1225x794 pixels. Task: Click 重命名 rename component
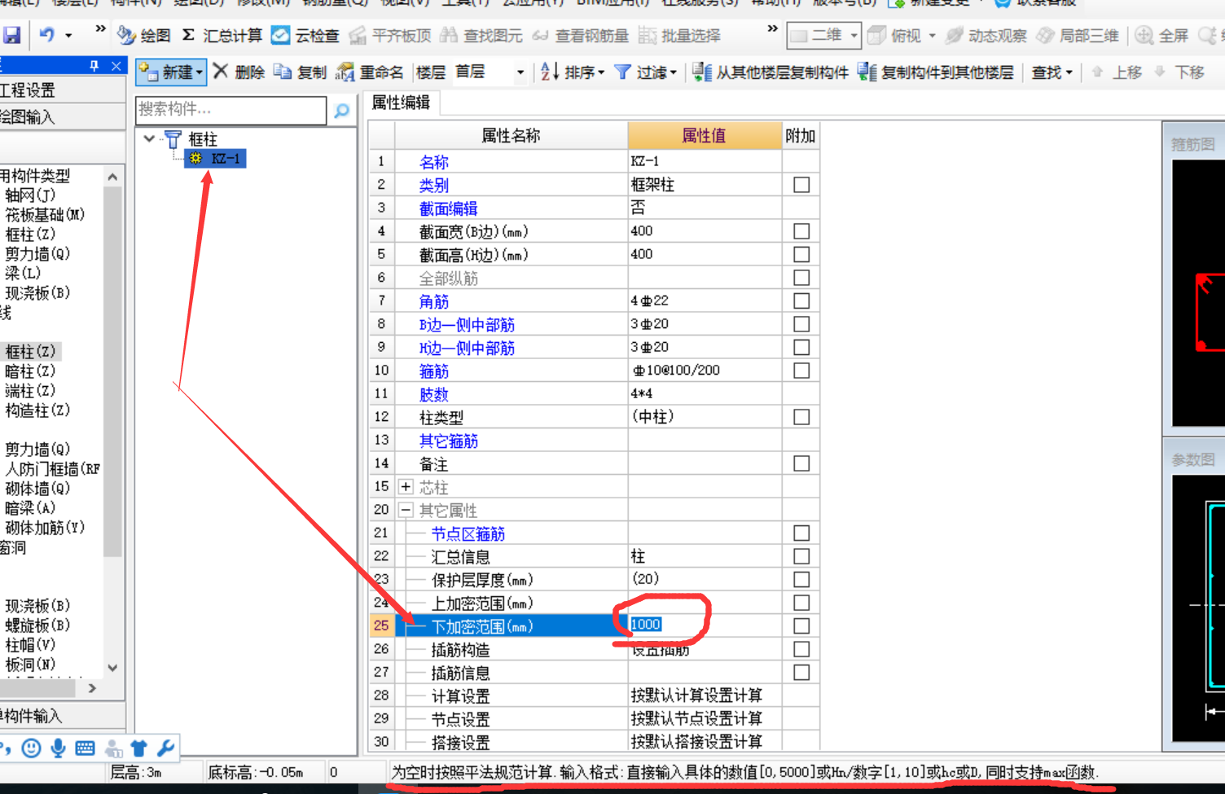pos(370,72)
